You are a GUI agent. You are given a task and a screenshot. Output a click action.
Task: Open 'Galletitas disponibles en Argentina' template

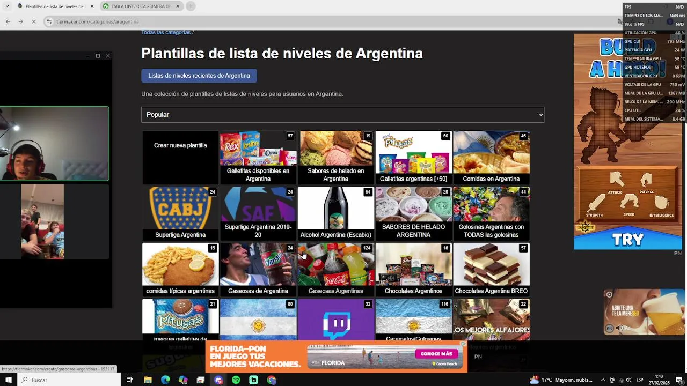pyautogui.click(x=258, y=158)
